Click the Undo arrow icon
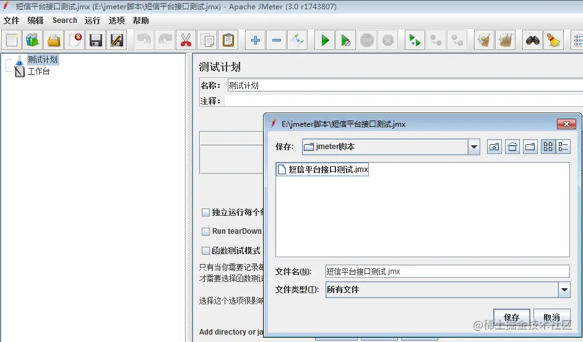 (144, 40)
